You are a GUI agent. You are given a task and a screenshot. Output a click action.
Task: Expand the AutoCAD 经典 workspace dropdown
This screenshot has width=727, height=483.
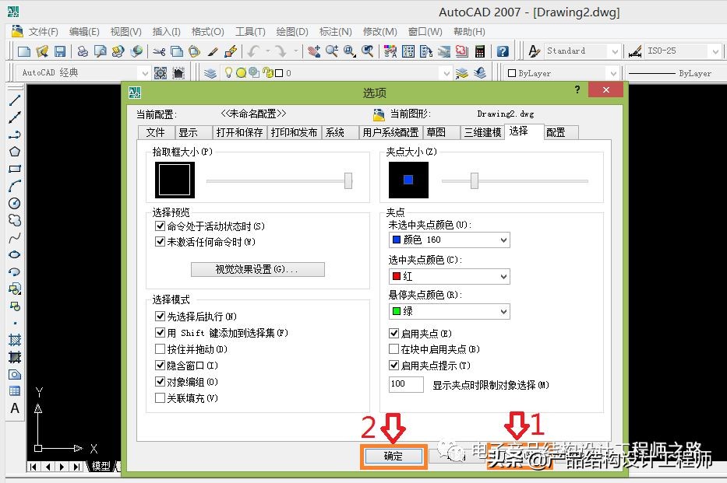coord(145,73)
